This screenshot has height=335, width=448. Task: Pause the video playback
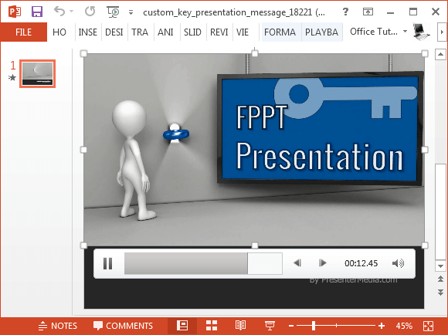coord(107,263)
